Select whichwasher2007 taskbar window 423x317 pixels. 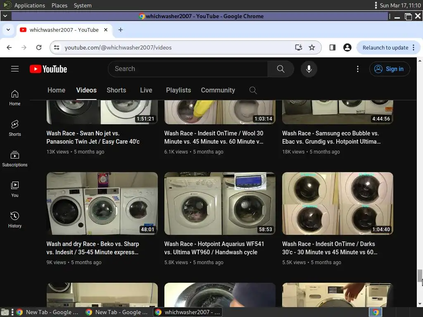tap(188, 312)
